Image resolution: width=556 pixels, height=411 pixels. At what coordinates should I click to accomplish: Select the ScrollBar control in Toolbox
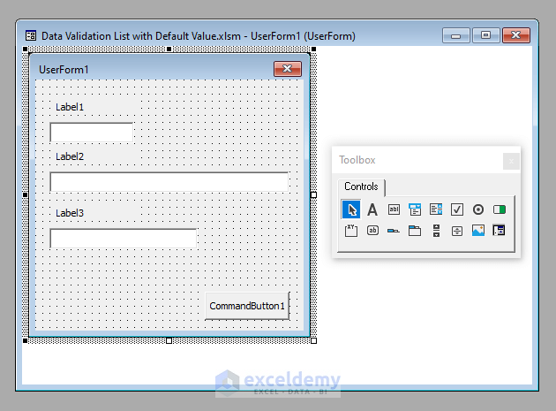[x=436, y=231]
